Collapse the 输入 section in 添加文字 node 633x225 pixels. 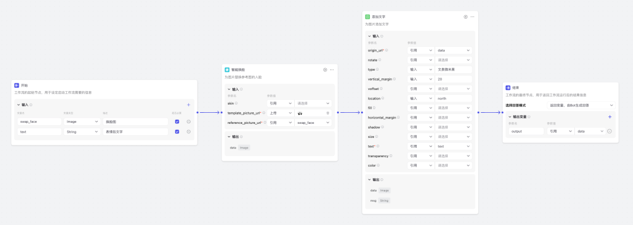(369, 36)
